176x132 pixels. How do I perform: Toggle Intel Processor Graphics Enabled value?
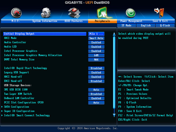pos(96,51)
